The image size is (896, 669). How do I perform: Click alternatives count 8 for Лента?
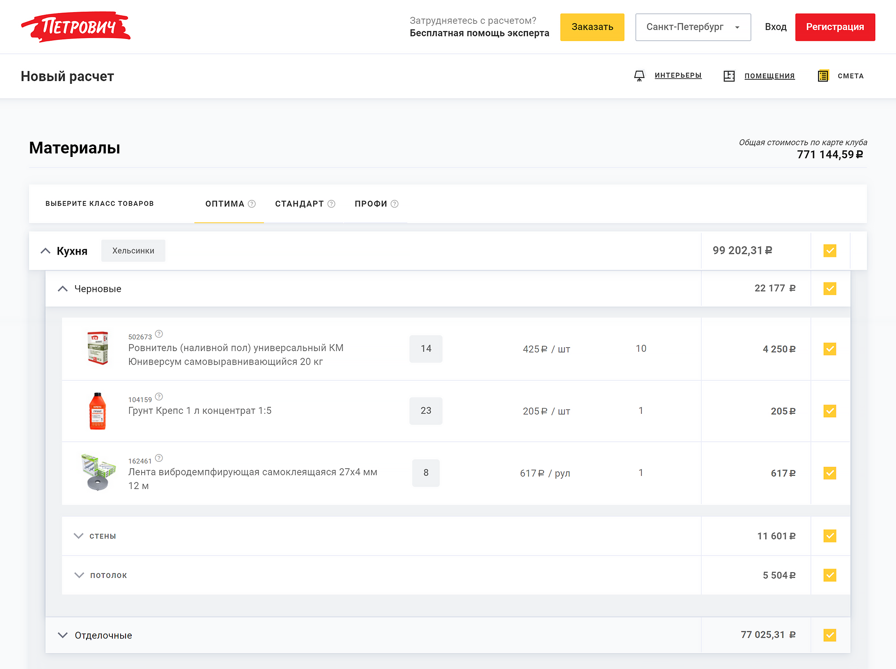click(426, 473)
